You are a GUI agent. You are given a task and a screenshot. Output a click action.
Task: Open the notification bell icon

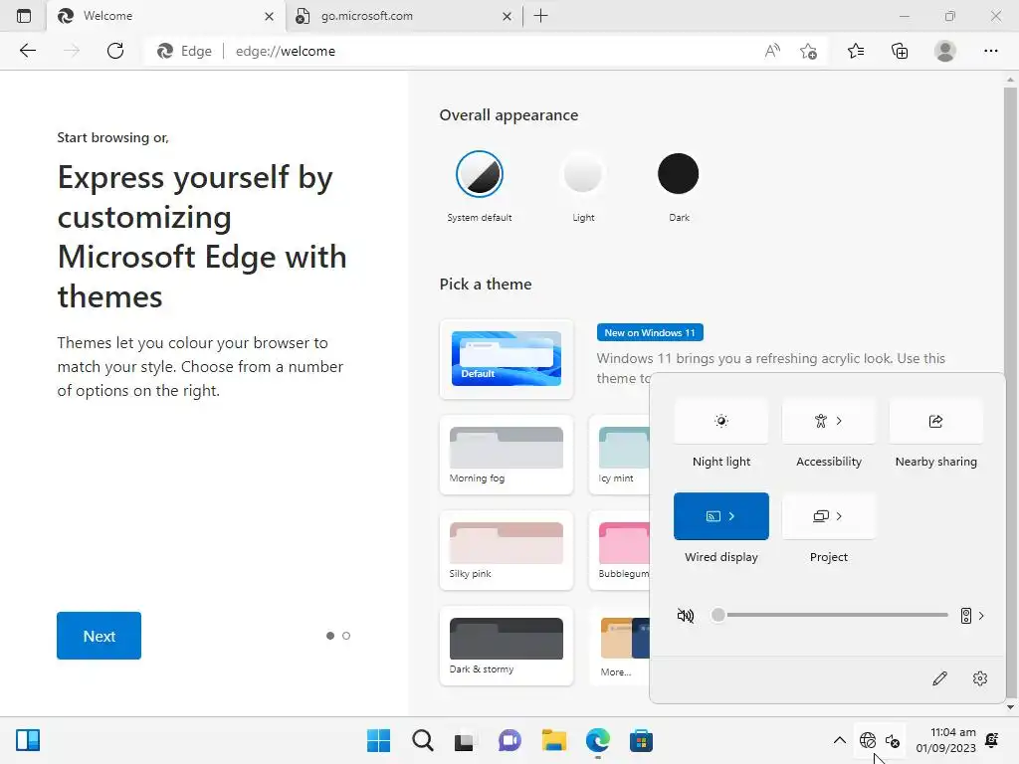click(992, 740)
